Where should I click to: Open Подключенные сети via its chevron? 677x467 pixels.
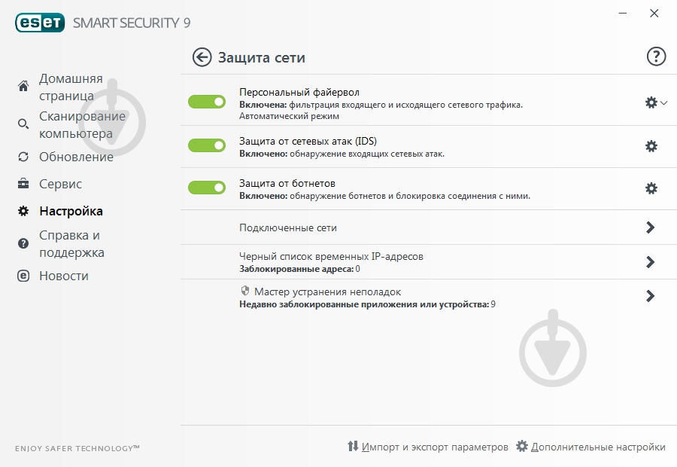pos(651,225)
